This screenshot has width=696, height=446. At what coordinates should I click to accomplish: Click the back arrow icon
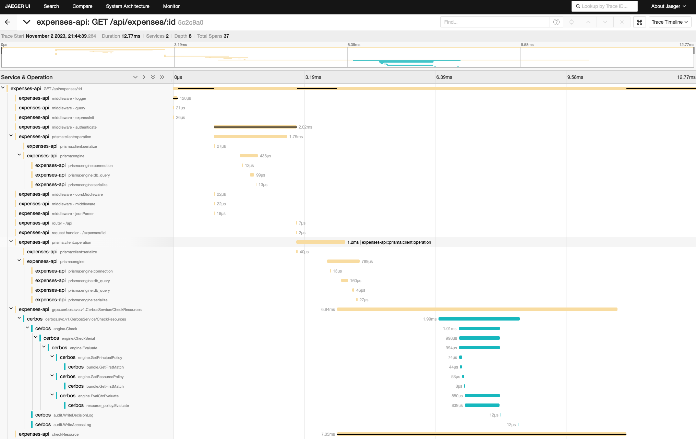[8, 22]
